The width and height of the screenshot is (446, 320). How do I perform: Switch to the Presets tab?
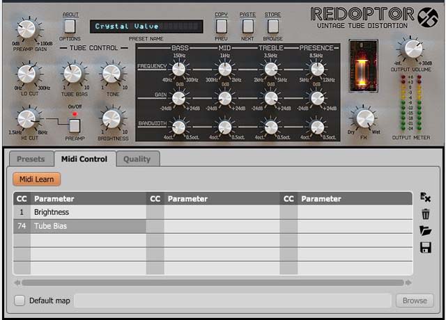(x=31, y=159)
